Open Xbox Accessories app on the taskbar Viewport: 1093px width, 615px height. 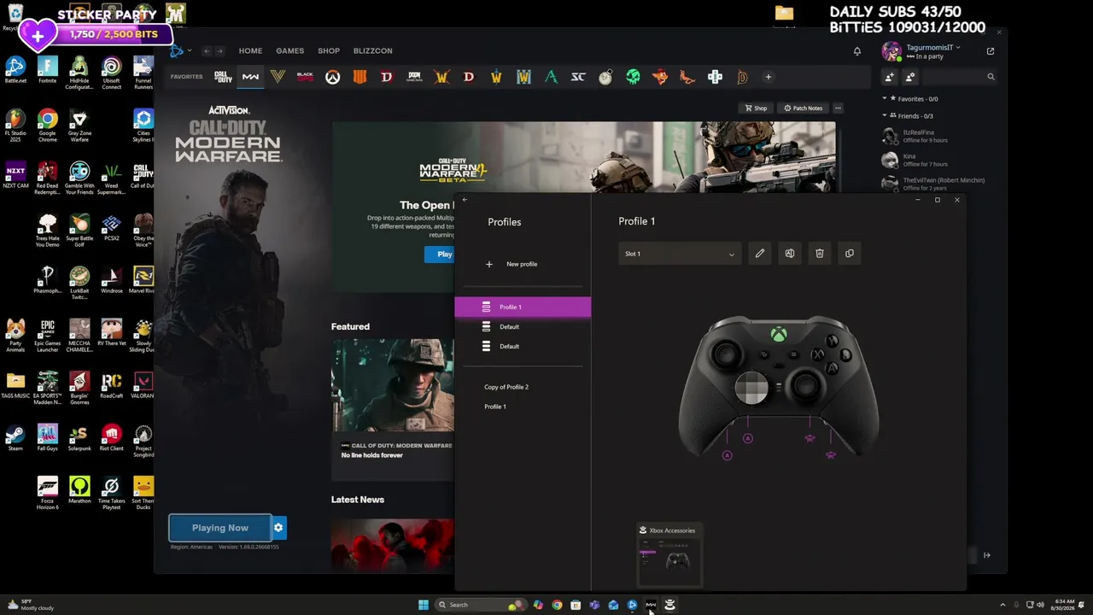coord(669,605)
